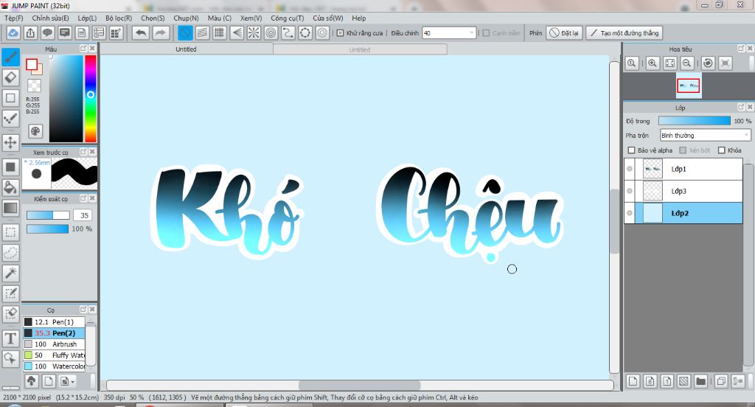755x407 pixels.
Task: Click the Độ trong opacity slider
Action: click(694, 121)
